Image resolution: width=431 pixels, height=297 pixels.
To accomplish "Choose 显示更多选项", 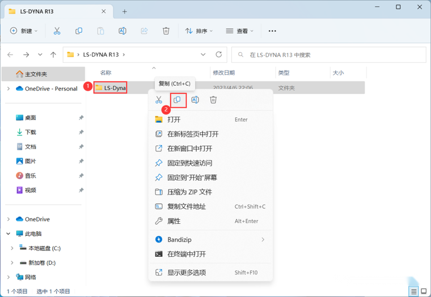I will pyautogui.click(x=211, y=273).
